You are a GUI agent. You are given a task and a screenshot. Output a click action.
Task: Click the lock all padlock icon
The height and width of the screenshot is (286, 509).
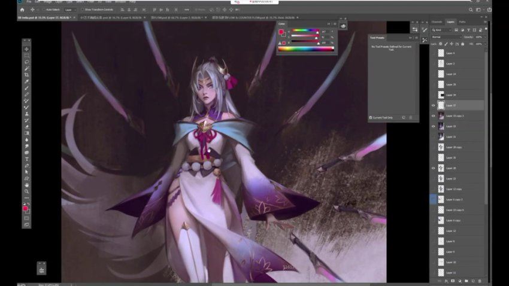462,44
